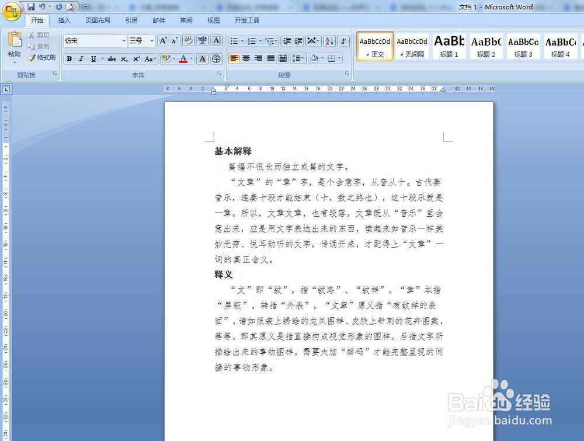Apply superscript formatting
The image size is (584, 441).
pyautogui.click(x=136, y=59)
